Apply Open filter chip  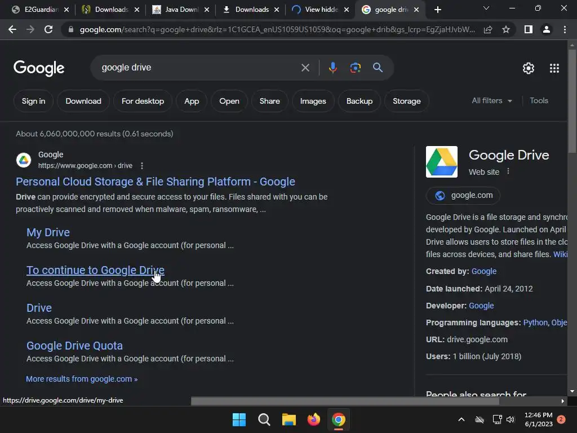click(229, 101)
